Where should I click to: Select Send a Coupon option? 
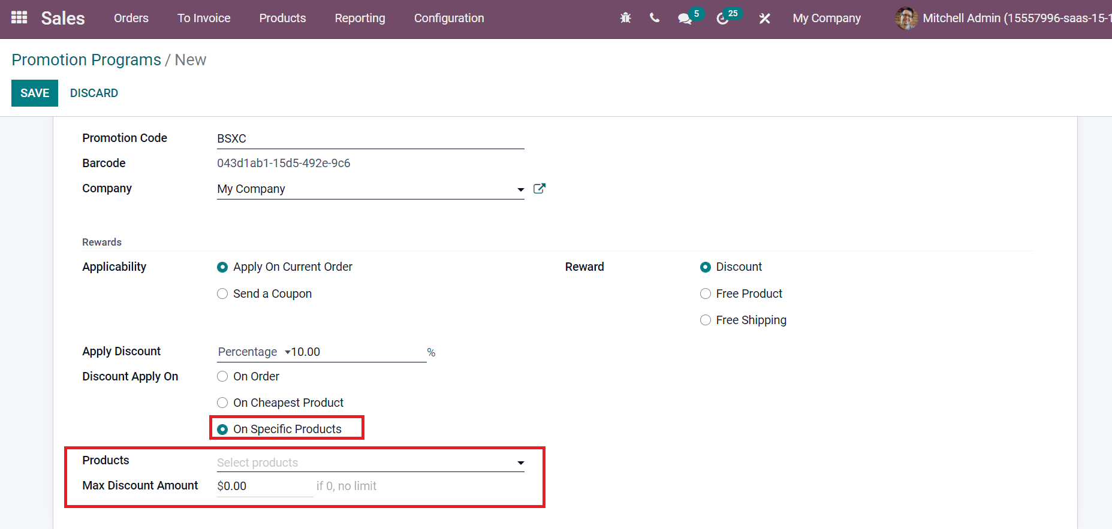point(222,294)
